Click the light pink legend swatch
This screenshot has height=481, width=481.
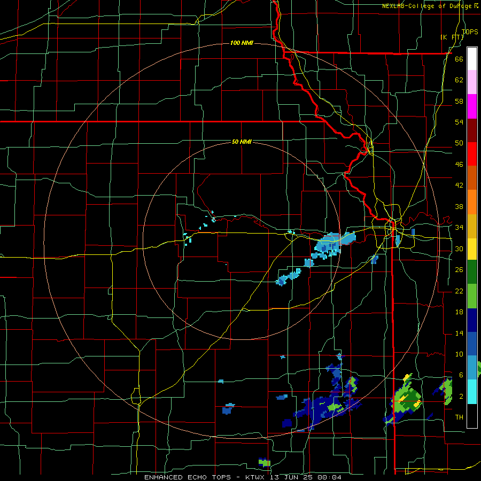472,82
